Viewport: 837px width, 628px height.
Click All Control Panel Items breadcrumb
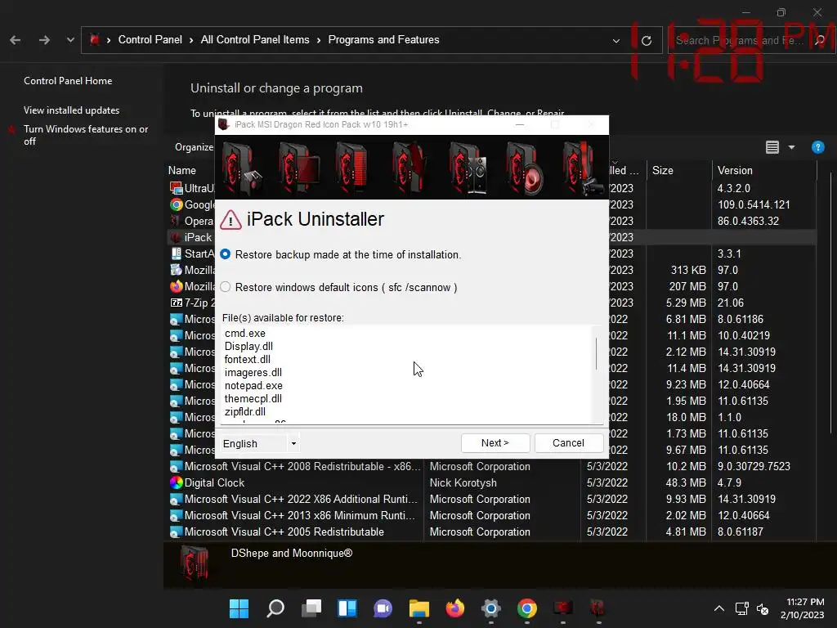coord(255,40)
